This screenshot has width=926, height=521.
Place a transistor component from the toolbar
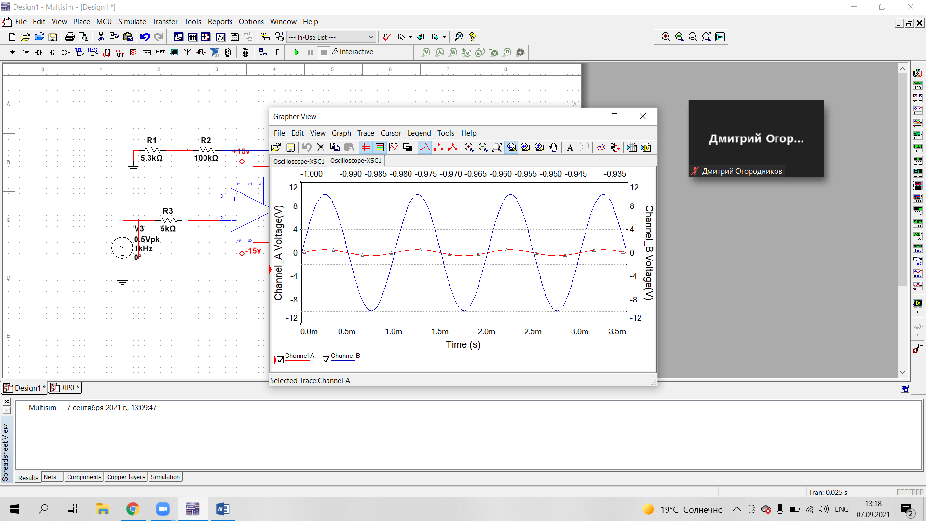point(53,52)
